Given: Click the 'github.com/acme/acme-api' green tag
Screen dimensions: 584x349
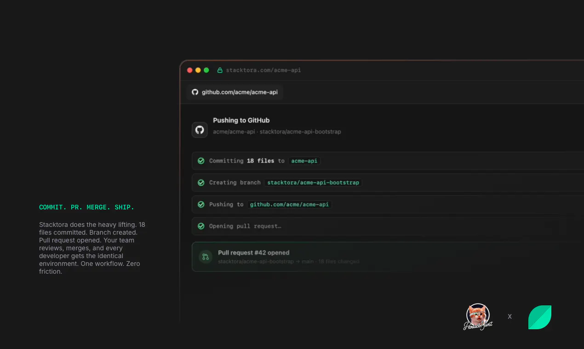Looking at the screenshot, I should (x=289, y=204).
